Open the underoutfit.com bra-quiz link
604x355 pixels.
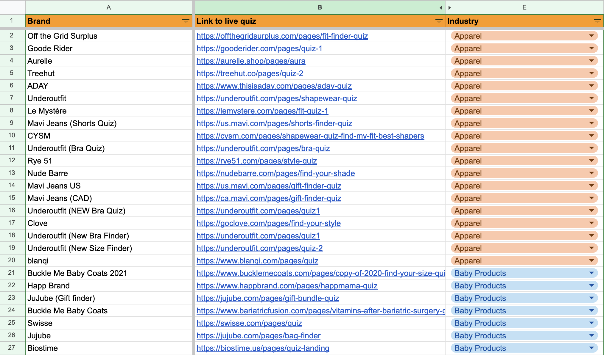point(263,148)
